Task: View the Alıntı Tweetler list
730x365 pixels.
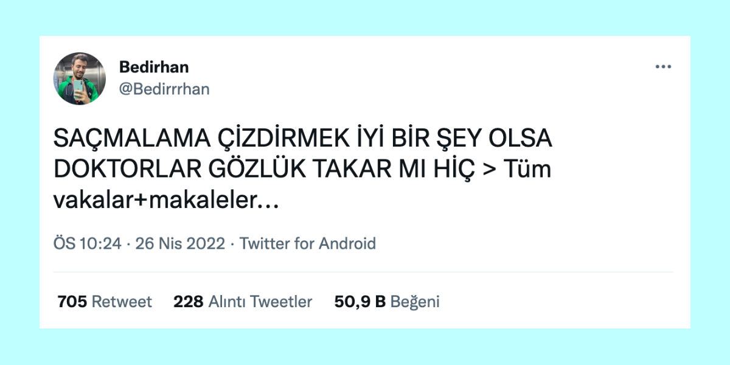Action: [x=260, y=301]
